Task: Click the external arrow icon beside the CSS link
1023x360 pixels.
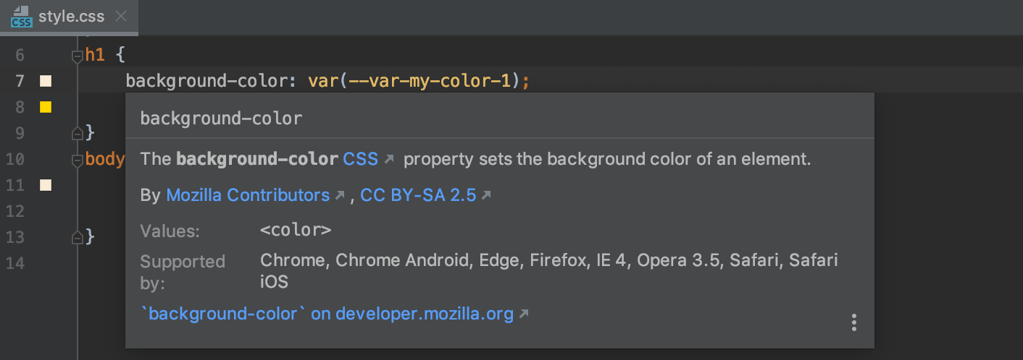Action: click(x=389, y=159)
